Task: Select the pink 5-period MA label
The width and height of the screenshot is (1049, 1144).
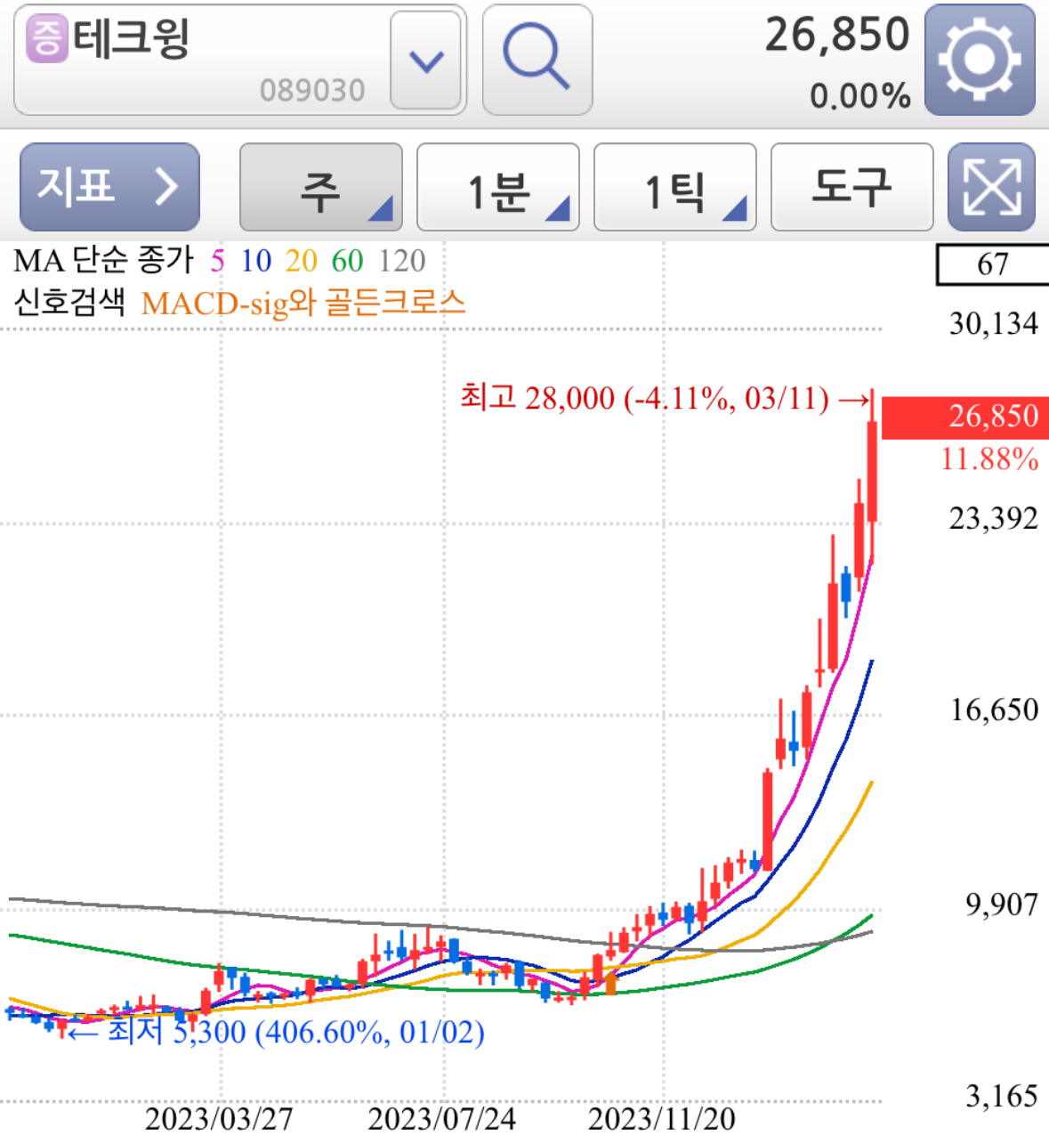Action: click(216, 262)
